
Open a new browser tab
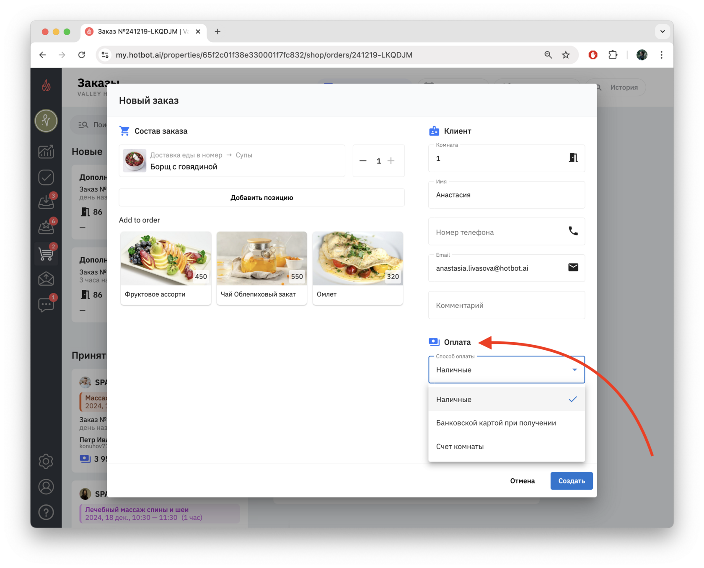point(217,31)
